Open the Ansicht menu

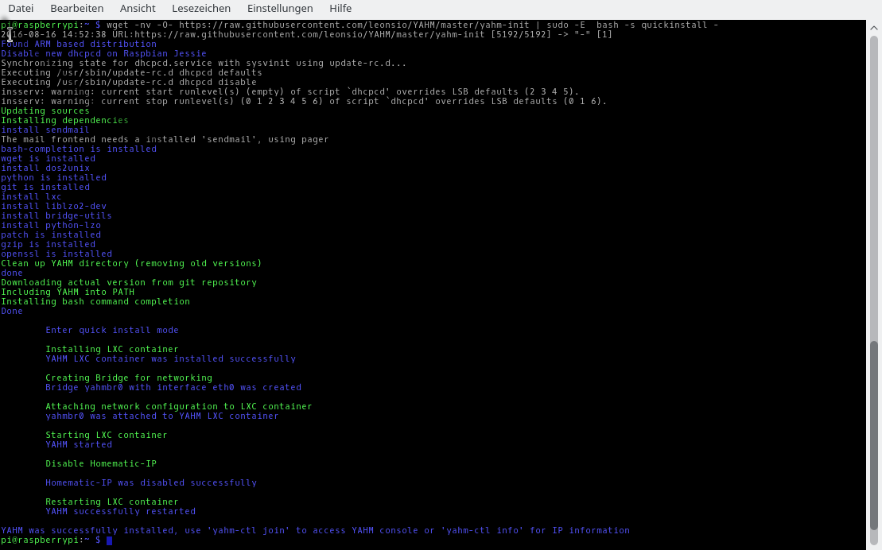pos(138,9)
